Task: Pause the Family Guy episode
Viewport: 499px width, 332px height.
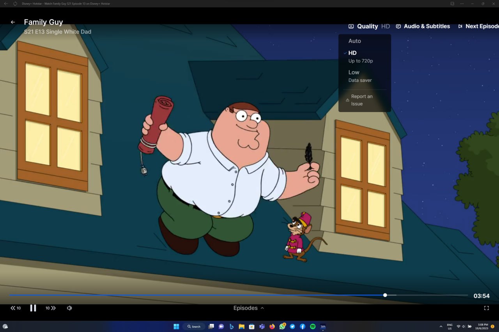Action: click(33, 308)
